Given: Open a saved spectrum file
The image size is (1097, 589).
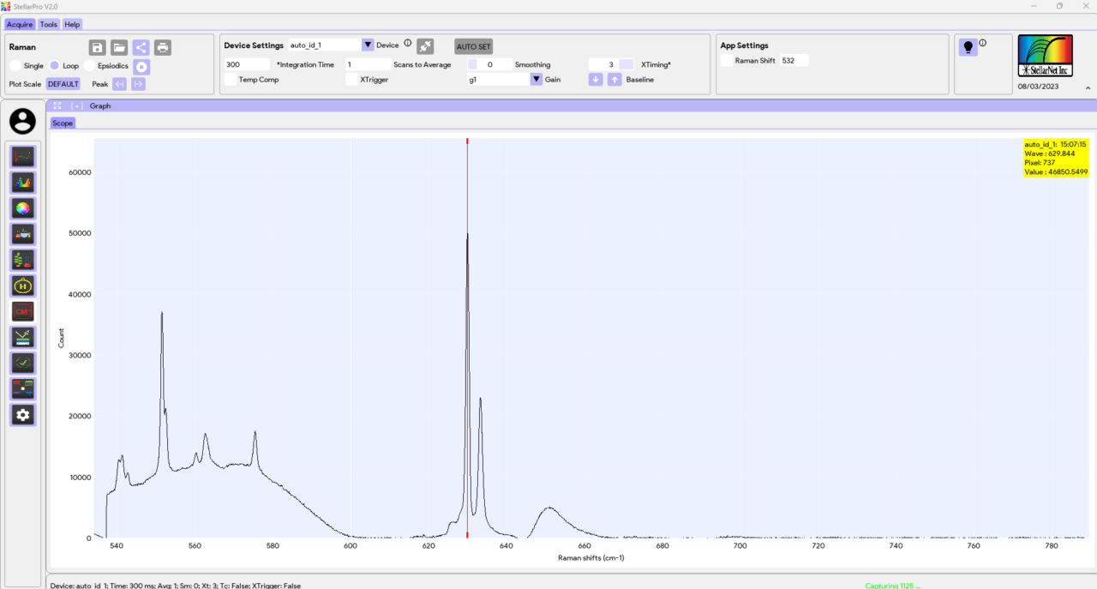Looking at the screenshot, I should 118,47.
